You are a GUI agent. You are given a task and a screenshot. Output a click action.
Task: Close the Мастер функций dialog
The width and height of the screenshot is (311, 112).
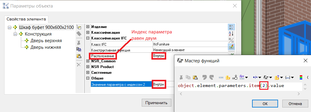point(306,61)
